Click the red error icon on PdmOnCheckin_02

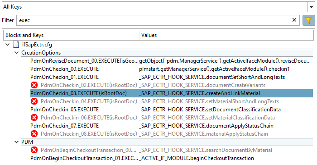(34, 85)
